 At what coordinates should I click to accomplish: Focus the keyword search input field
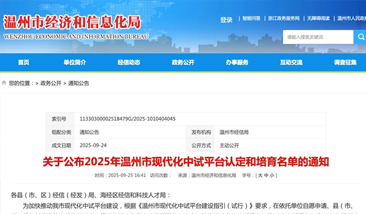pos(318,37)
